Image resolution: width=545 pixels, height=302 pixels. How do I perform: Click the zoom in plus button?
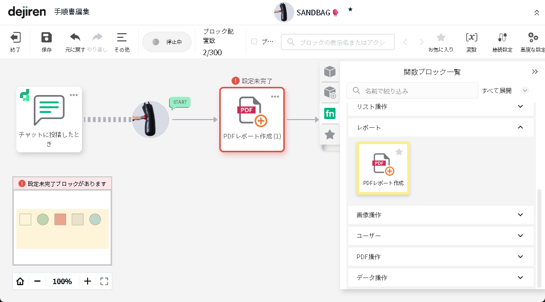(88, 281)
